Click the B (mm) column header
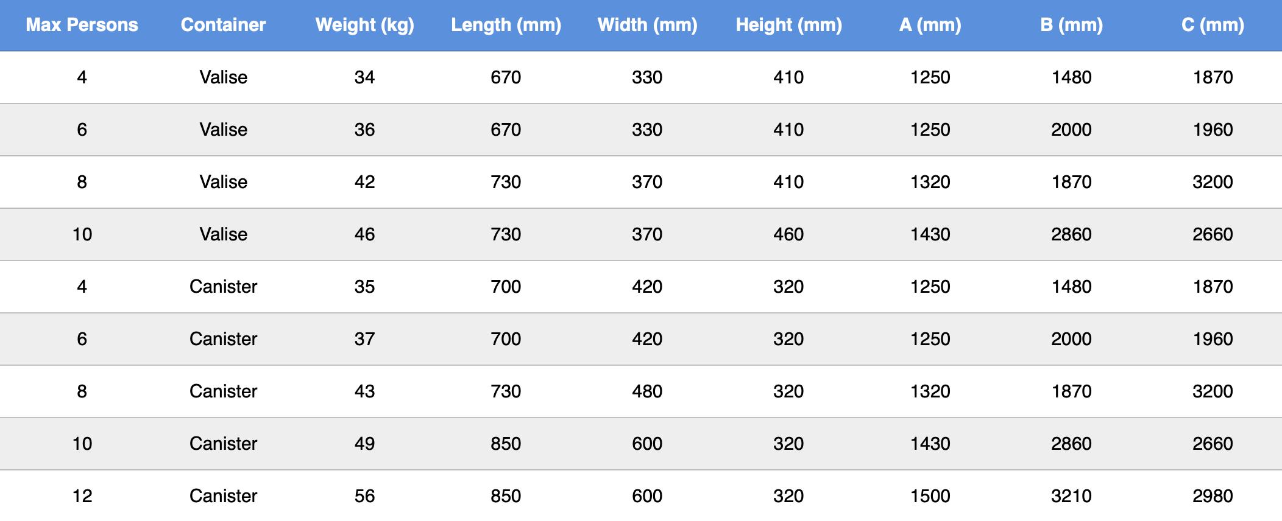 [x=1071, y=25]
